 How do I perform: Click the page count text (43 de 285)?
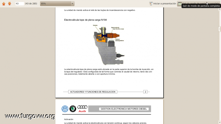click(x=31, y=4)
